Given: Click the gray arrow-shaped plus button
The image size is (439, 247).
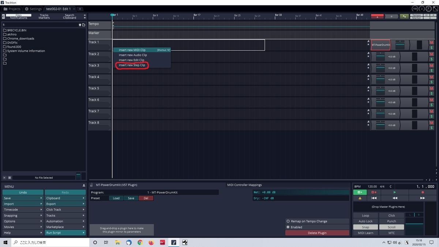Looking at the screenshot, I should tap(391, 16).
